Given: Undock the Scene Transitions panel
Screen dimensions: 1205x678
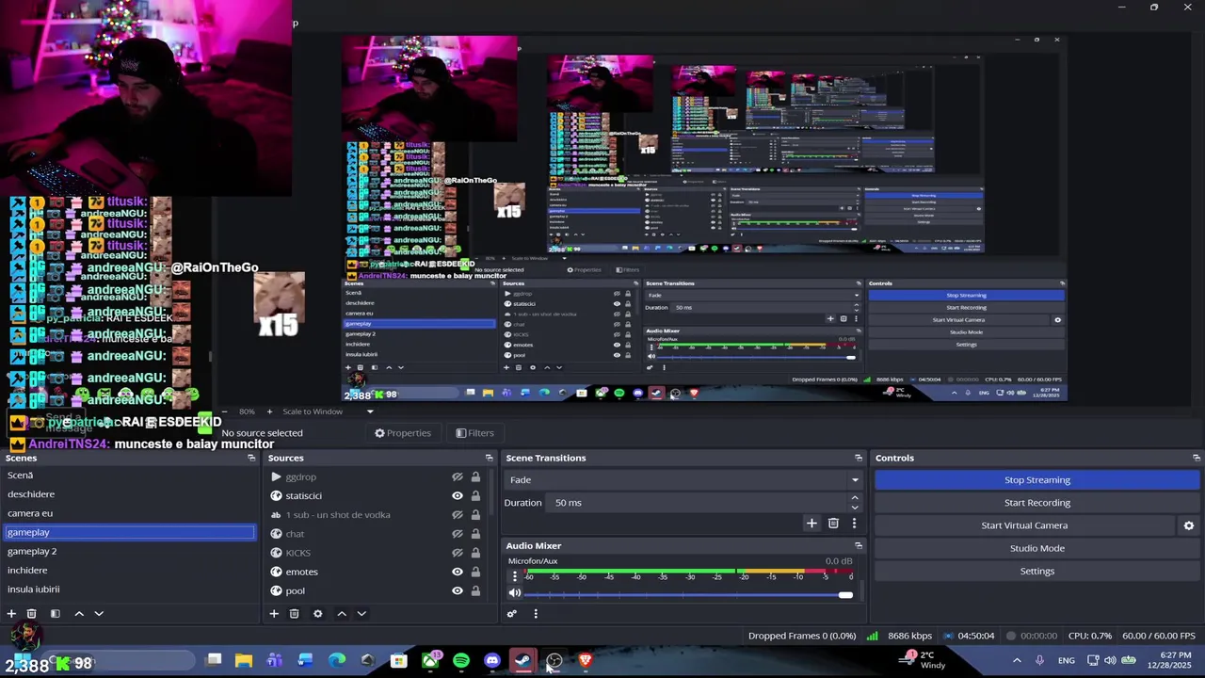Looking at the screenshot, I should (x=858, y=458).
